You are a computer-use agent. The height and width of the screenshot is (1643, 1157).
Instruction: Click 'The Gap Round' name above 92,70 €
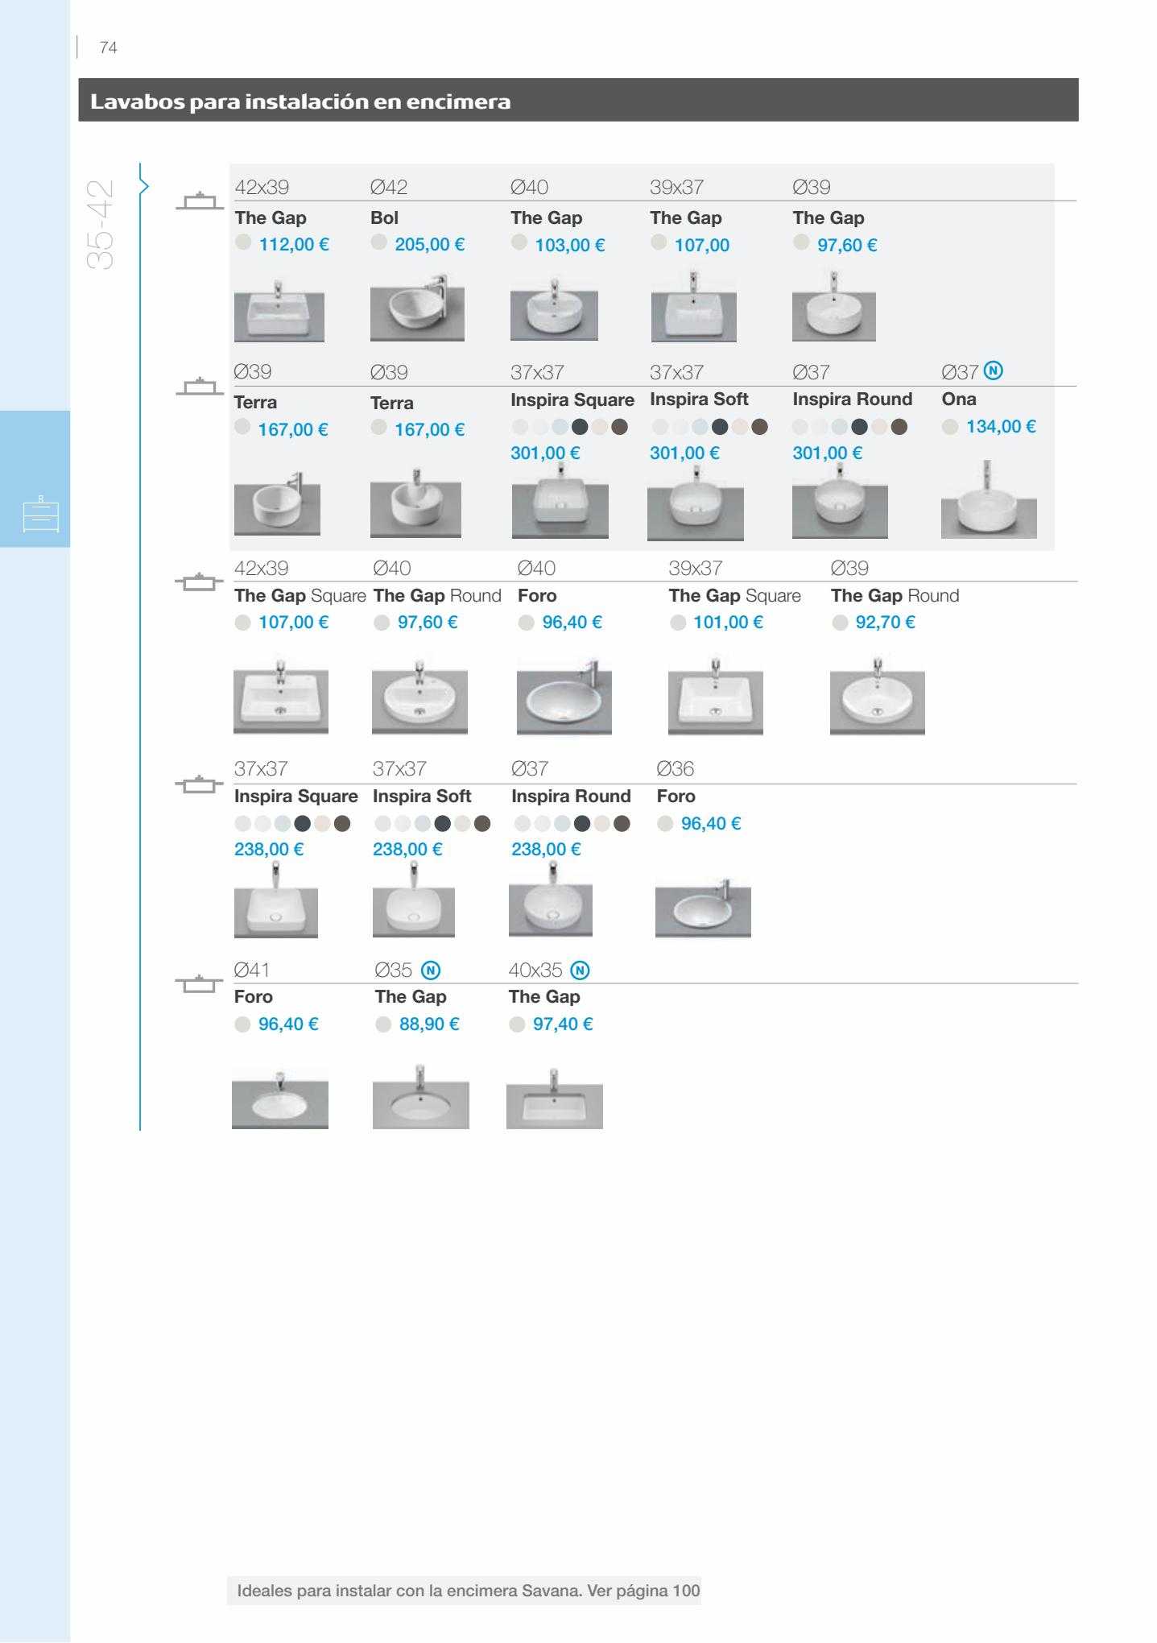click(x=895, y=595)
